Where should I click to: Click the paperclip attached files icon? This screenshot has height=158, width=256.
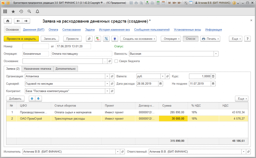tap(89, 39)
